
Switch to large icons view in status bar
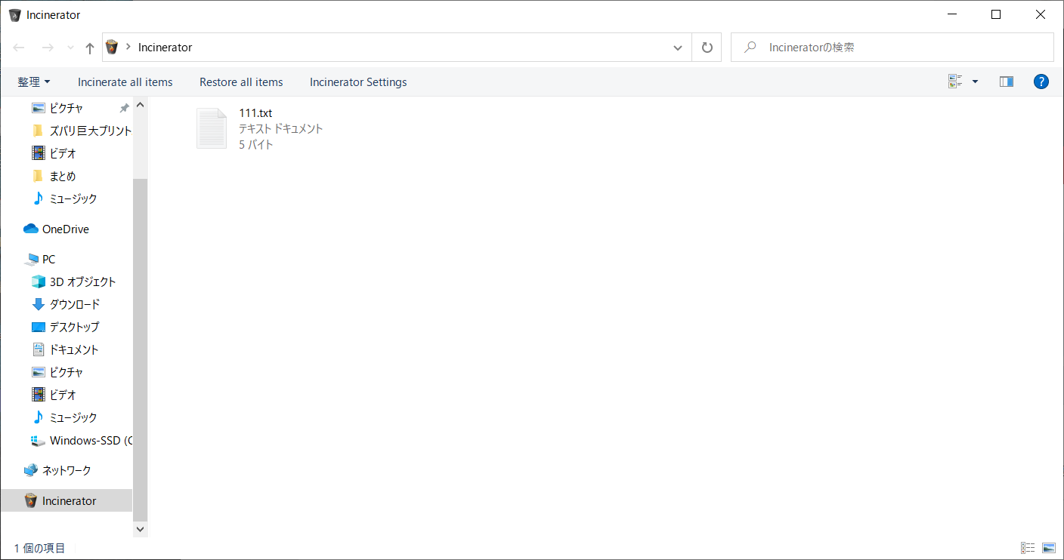point(1048,548)
